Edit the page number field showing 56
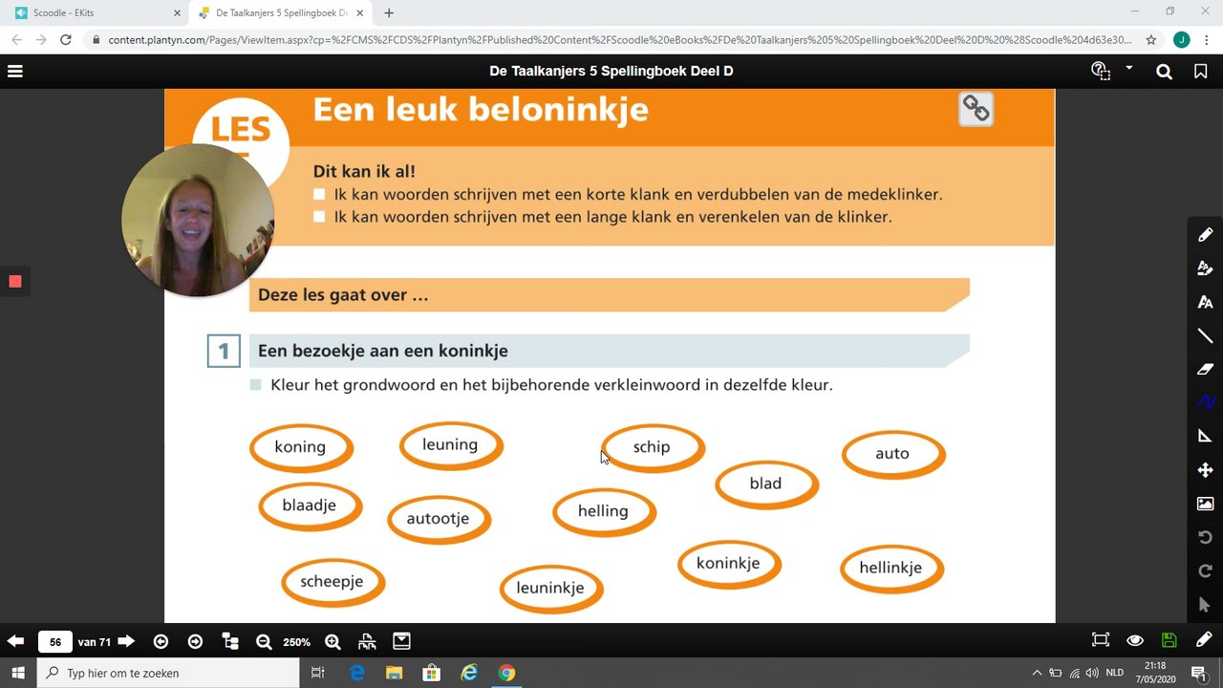The width and height of the screenshot is (1223, 688). pyautogui.click(x=55, y=642)
